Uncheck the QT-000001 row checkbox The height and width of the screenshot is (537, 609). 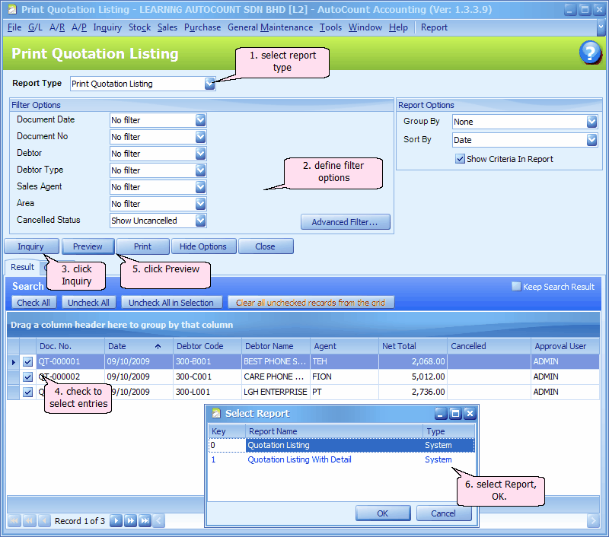(x=27, y=361)
